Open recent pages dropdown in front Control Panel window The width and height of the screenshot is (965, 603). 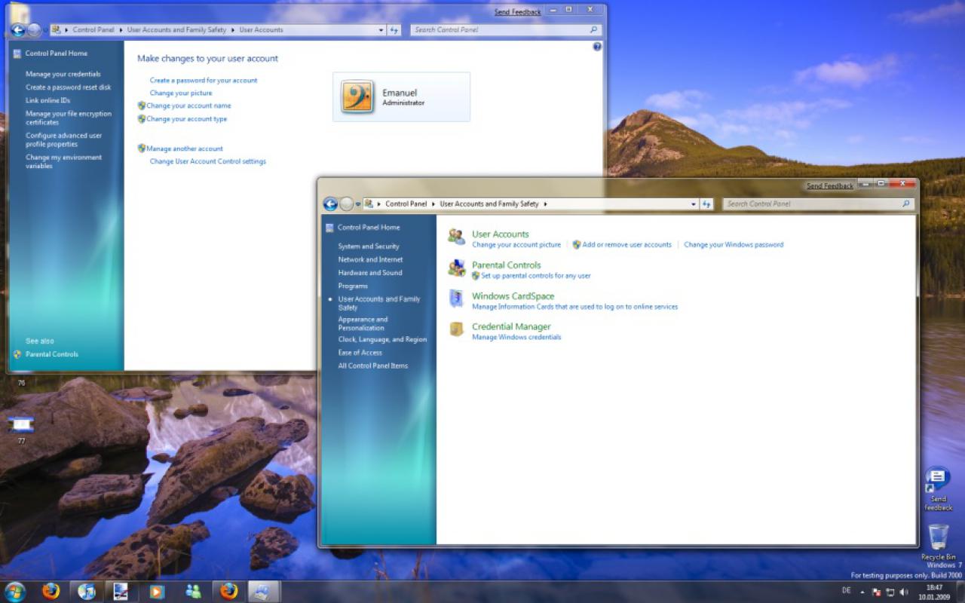tap(357, 204)
